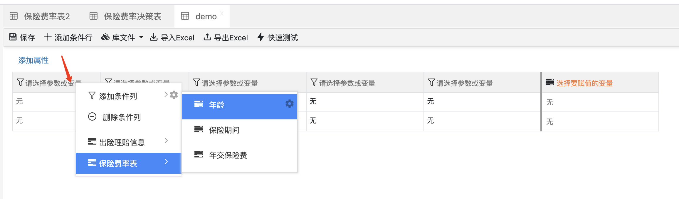This screenshot has height=199, width=679.
Task: Click the gray gear icon beside 添加条件列
Action: tap(174, 95)
